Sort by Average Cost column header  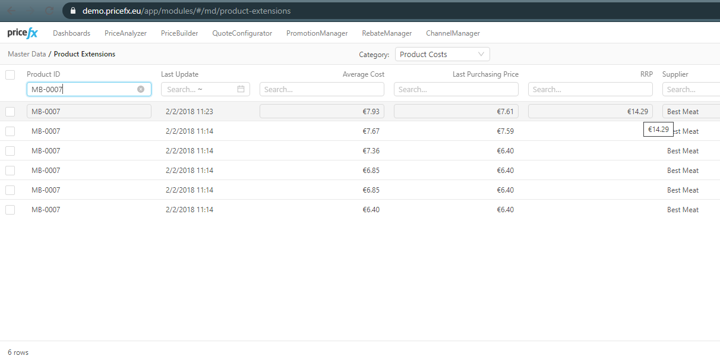[x=363, y=74]
